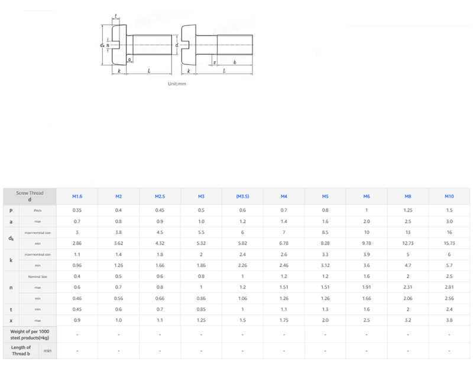Select the dk row label cell
473x371 pixels.
(x=11, y=238)
